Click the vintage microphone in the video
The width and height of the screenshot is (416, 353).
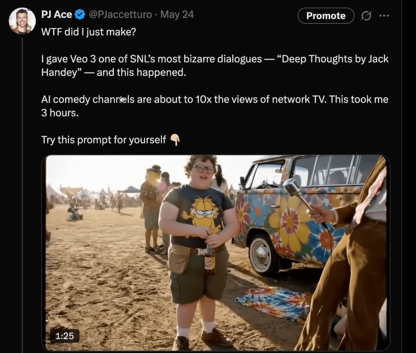click(x=292, y=188)
